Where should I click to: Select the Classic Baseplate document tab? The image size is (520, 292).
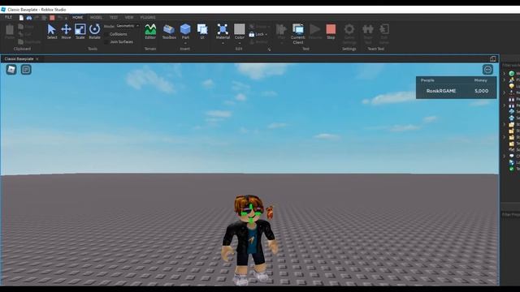(19, 58)
